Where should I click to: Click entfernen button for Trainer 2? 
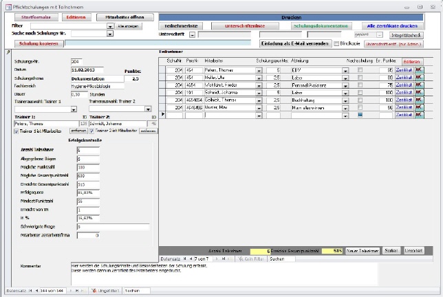pyautogui.click(x=149, y=131)
